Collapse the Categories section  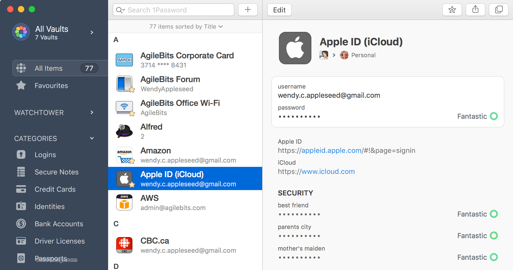coord(92,138)
